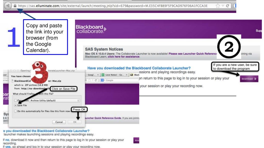Viewport: 264px width, 148px height.
Task: Switch to the 'Googl...' browser tab
Action: coord(92,75)
